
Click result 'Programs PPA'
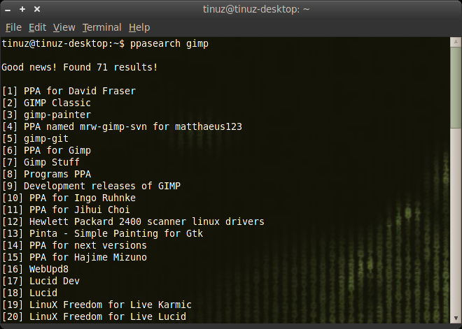[57, 175]
